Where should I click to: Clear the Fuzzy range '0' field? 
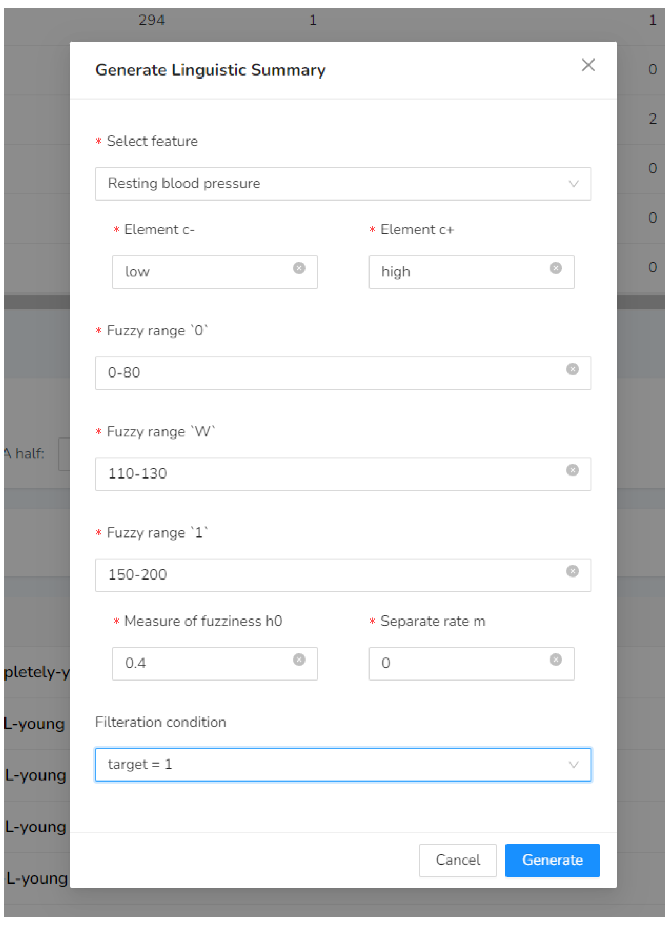[x=572, y=369]
